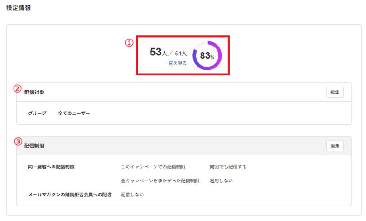Click the このキャンペーンでの配信制限 label
The image size is (366, 221).
[x=153, y=167]
